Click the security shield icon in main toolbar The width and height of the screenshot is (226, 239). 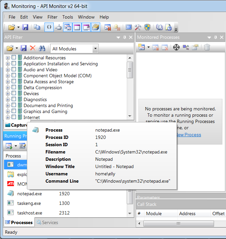[x=147, y=27]
